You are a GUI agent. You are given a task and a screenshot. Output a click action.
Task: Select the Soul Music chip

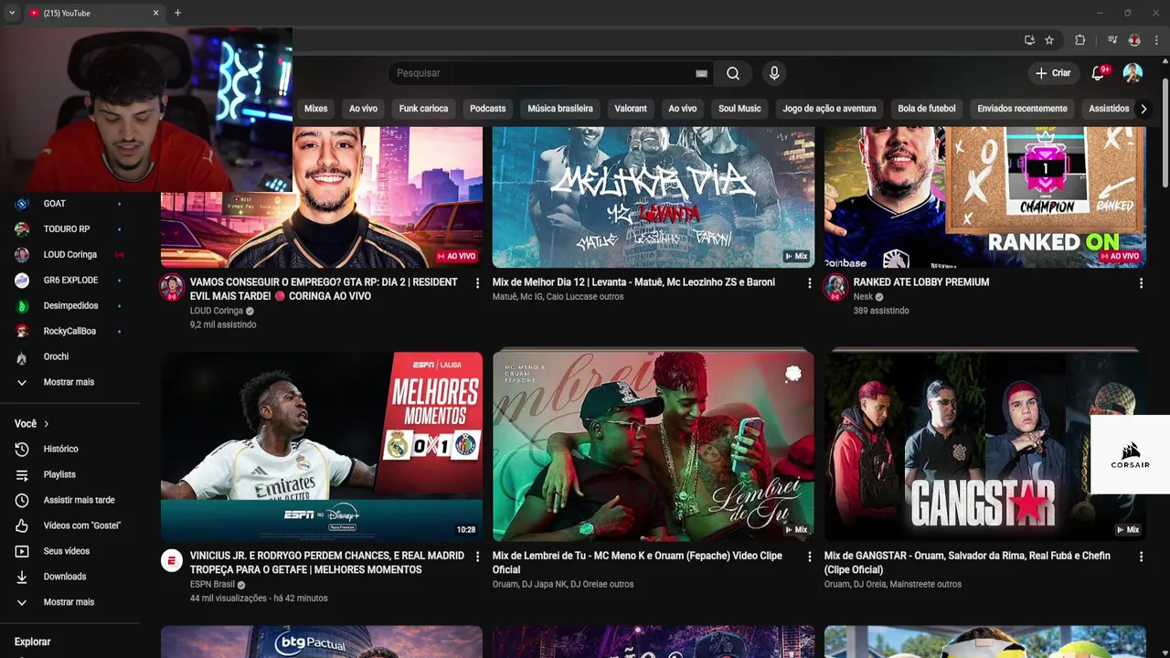tap(739, 109)
